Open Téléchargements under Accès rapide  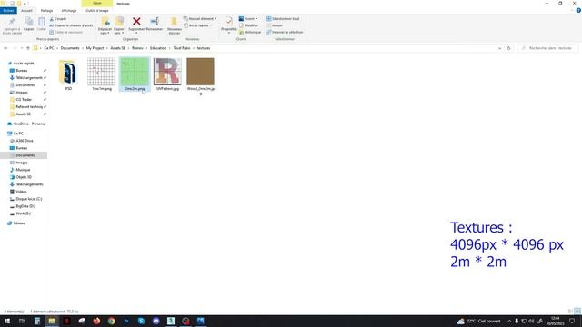(x=29, y=78)
